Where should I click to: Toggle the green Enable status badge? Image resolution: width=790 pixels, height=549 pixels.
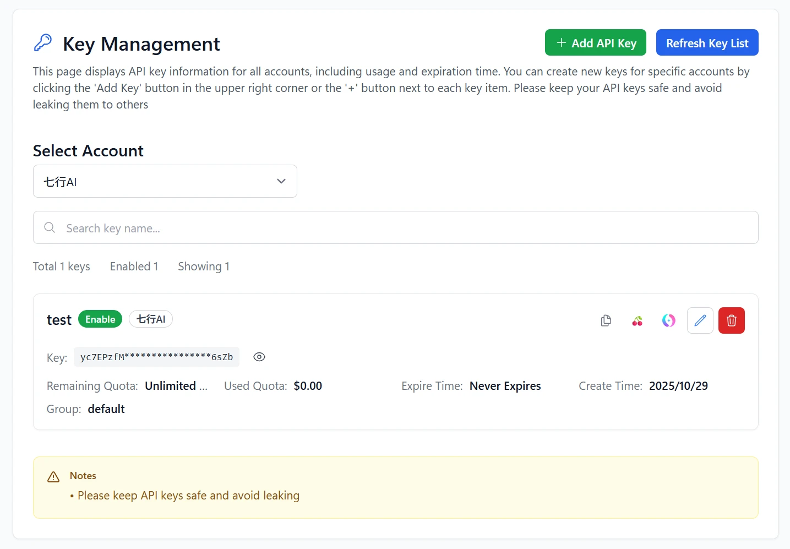tap(100, 319)
